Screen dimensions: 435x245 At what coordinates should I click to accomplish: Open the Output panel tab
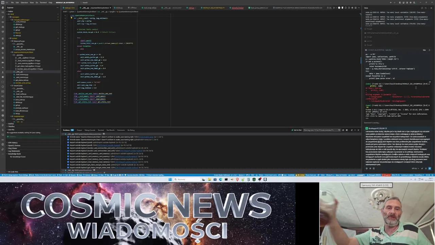[x=79, y=130]
